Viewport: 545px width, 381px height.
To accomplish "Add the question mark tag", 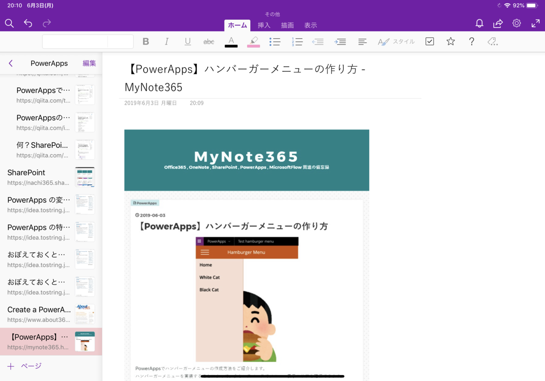I will coord(471,41).
